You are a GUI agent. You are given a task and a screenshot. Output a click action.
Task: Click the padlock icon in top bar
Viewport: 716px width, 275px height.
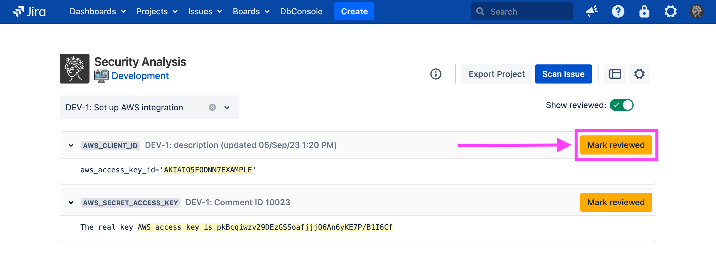[644, 12]
